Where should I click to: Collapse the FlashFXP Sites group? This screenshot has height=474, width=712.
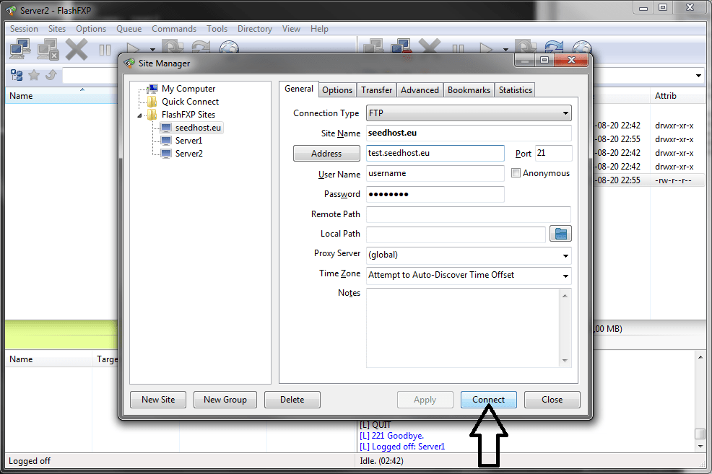click(139, 115)
